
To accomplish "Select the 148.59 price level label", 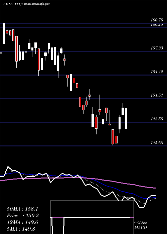I will point(156,119).
